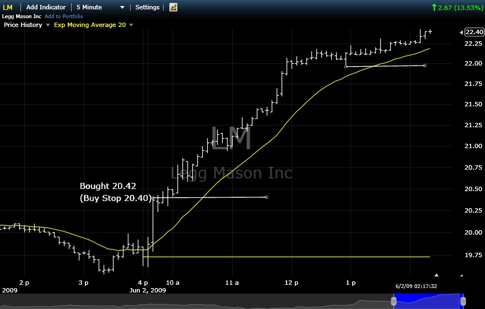Click the small triangle left of 22.40
Image resolution: width=485 pixels, height=309 pixels.
(461, 32)
